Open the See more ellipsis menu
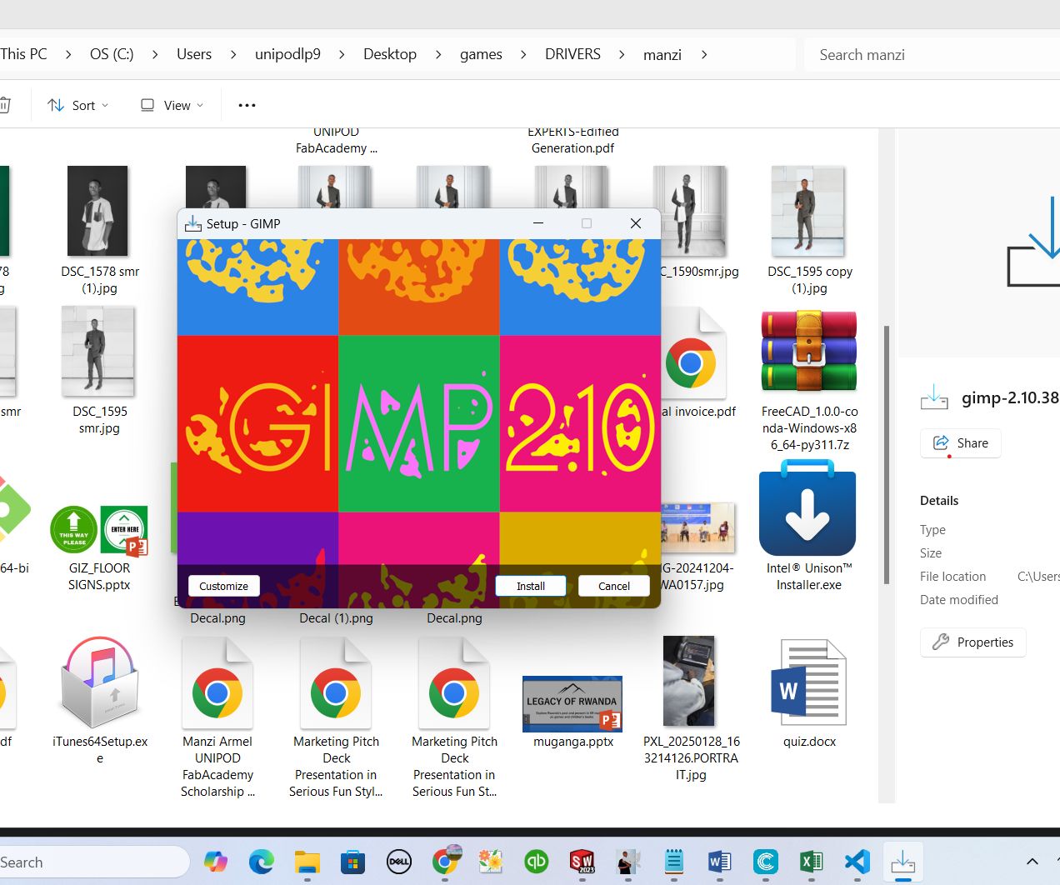 pyautogui.click(x=247, y=105)
